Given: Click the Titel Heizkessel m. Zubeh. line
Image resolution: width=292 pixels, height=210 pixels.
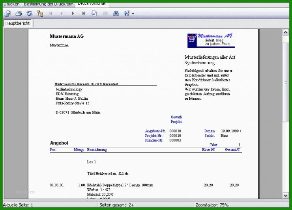Looking at the screenshot, I should pos(108,173).
